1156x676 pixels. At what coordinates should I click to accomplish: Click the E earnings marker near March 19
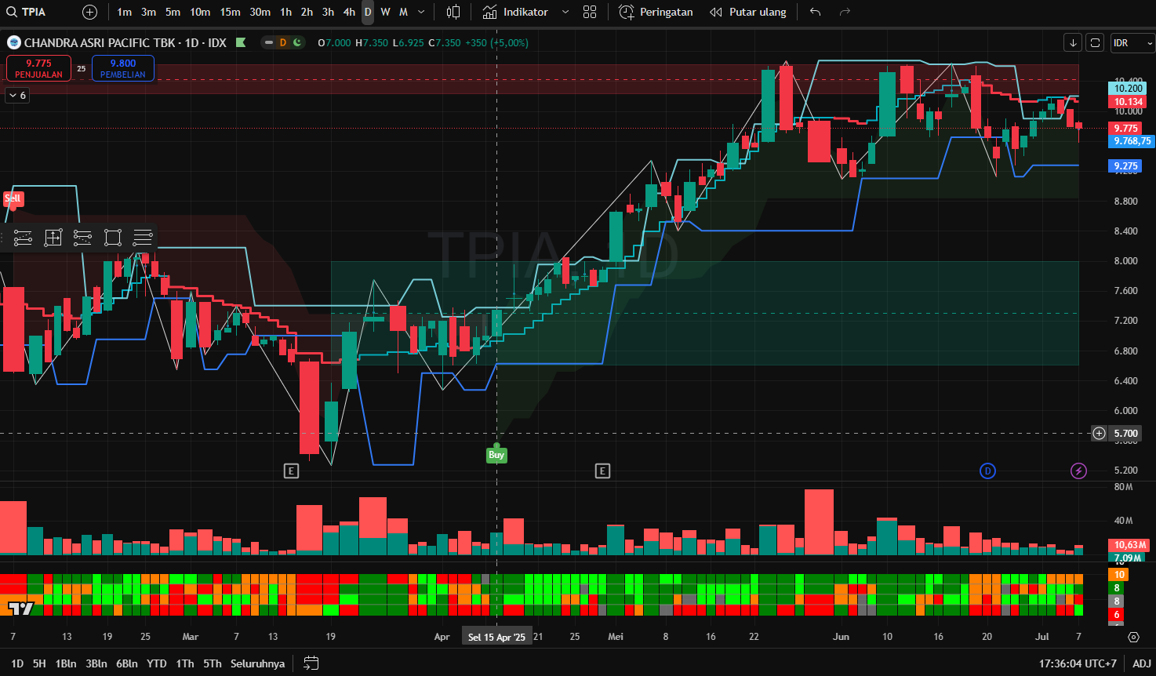pos(291,471)
